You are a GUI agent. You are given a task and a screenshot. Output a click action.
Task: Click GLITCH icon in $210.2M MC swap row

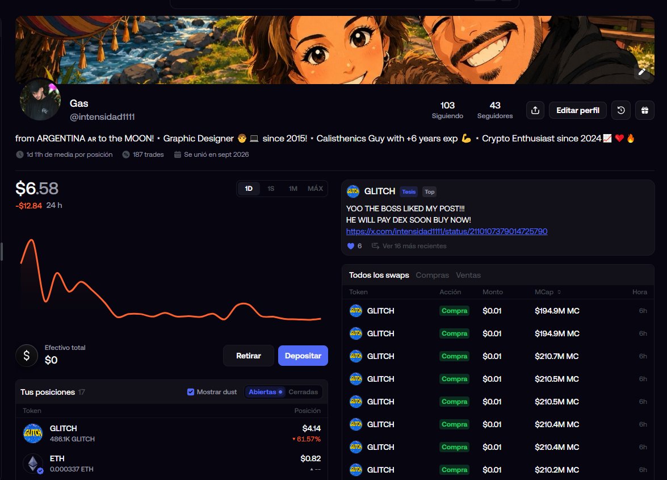[355, 470]
